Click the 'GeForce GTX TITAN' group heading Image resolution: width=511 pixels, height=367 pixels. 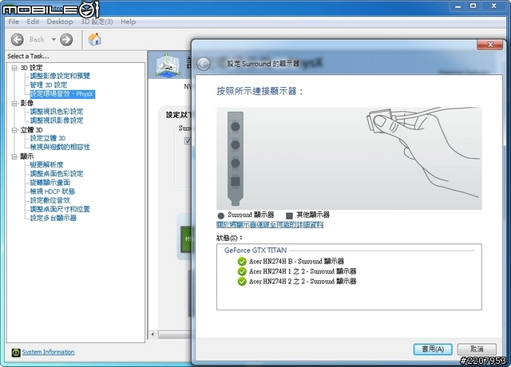click(255, 250)
